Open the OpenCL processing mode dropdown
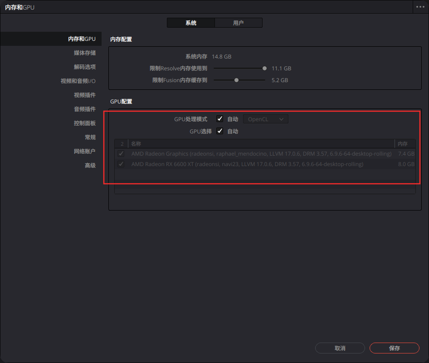429x363 pixels. [265, 119]
